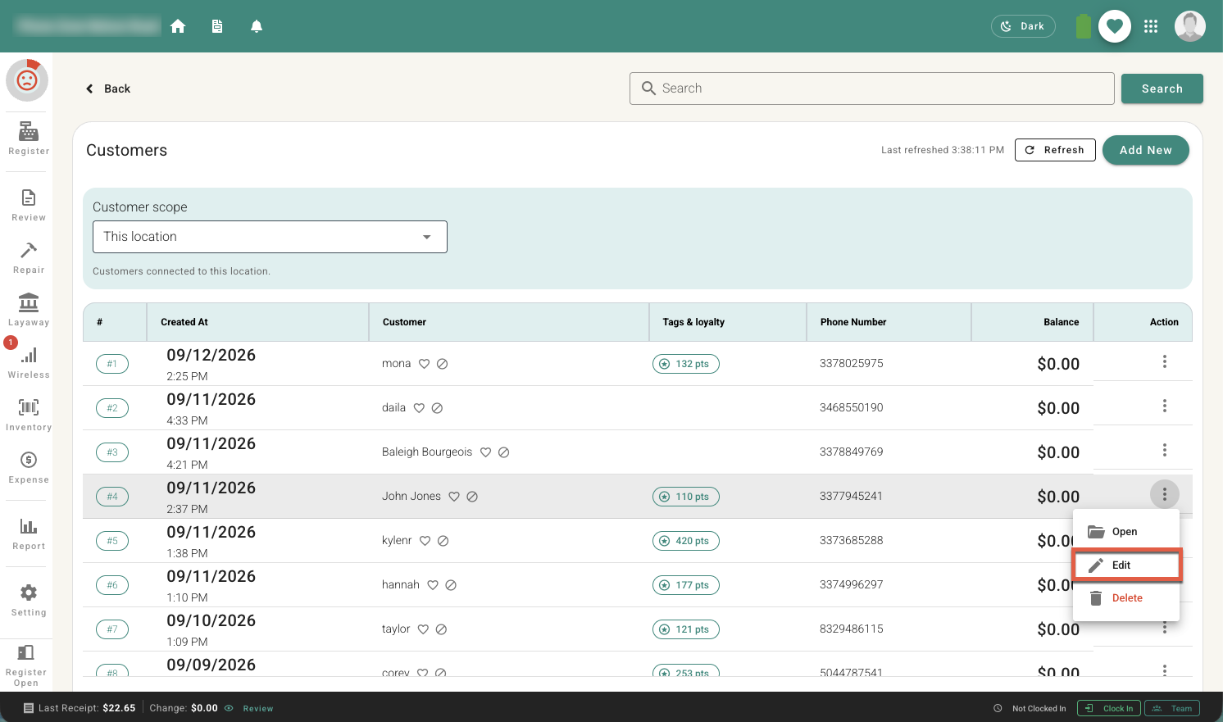Toggle favorite heart for kylenr
Image resolution: width=1223 pixels, height=722 pixels.
click(x=425, y=541)
